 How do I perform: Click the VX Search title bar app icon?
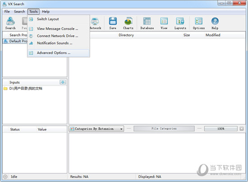tap(5, 4)
